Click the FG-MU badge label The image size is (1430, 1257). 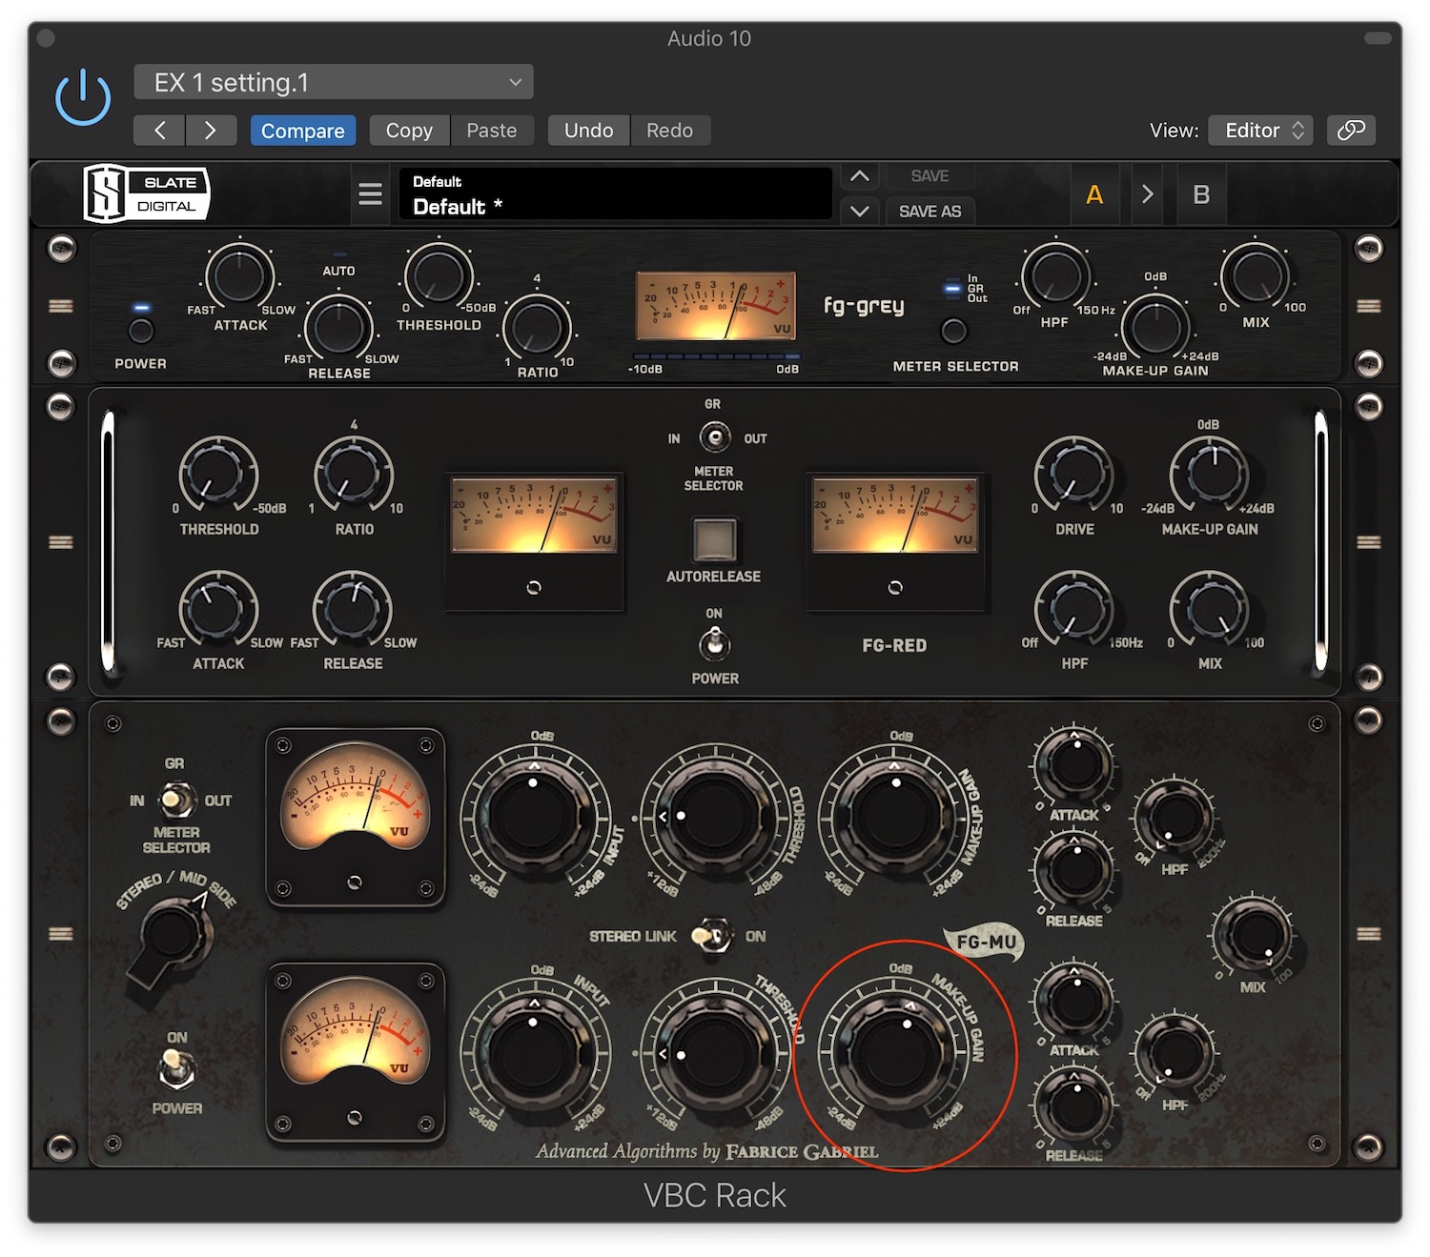click(985, 942)
